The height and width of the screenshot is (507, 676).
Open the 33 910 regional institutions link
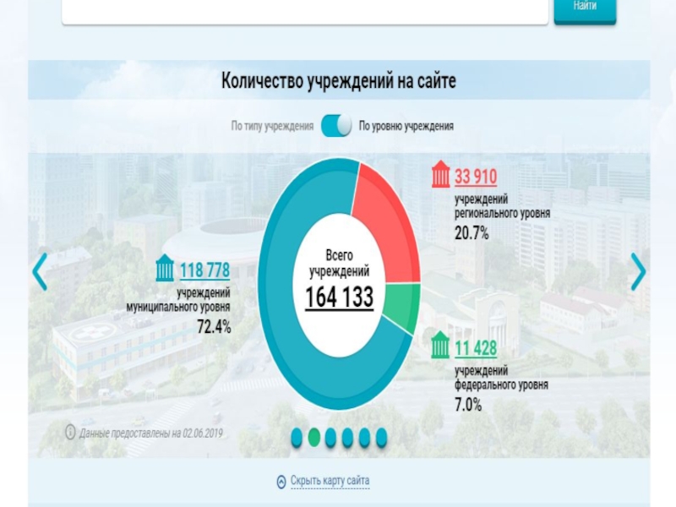pyautogui.click(x=476, y=177)
